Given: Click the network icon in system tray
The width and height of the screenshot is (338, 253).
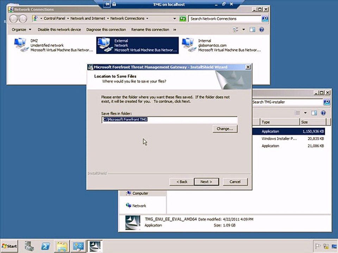Looking at the screenshot, I should 326,246.
